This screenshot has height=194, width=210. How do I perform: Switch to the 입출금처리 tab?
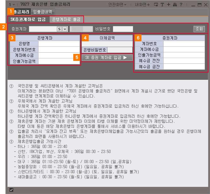pyautogui.click(x=19, y=12)
